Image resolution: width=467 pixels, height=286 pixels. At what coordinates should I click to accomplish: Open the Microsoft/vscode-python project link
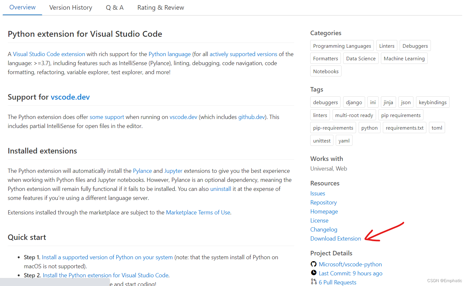pos(350,264)
